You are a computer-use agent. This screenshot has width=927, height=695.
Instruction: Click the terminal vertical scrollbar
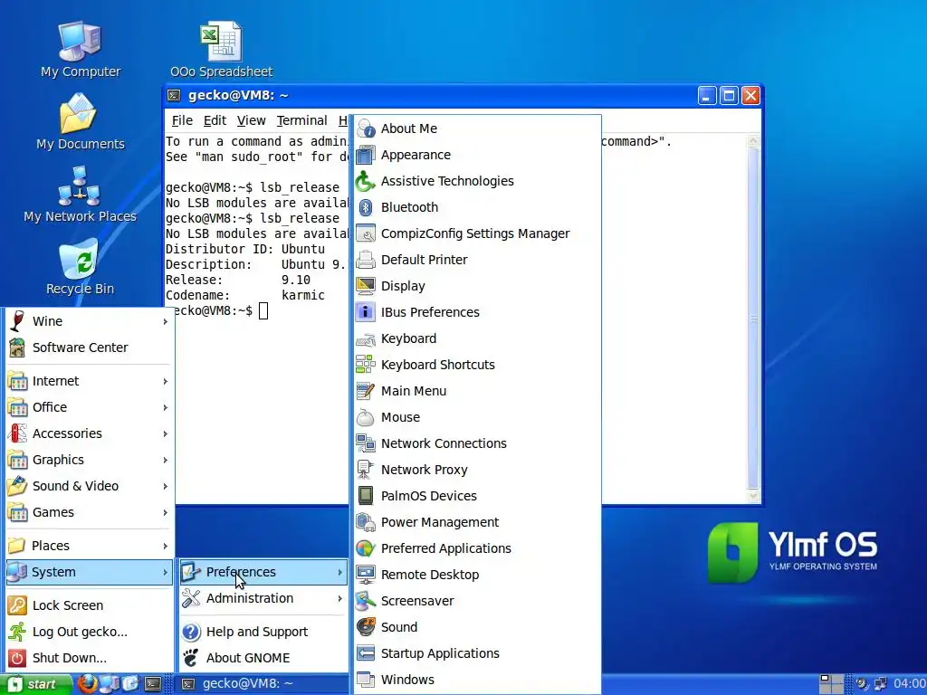pos(753,319)
